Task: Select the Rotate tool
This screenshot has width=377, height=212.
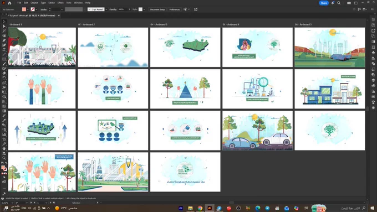Action: tap(4, 78)
